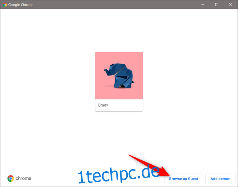Minimize the Google Chrome window
The image size is (238, 187).
[203, 5]
